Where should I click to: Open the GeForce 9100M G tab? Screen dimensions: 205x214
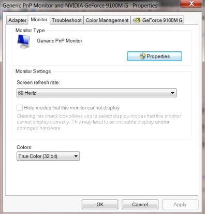[x=157, y=20]
